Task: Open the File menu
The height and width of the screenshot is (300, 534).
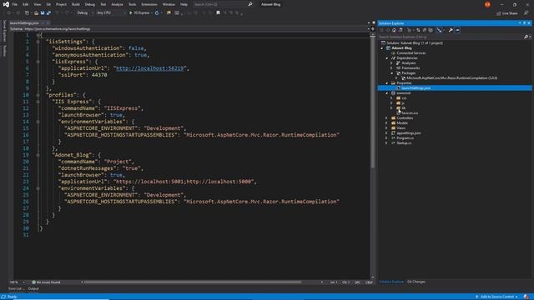Action: tap(15, 4)
